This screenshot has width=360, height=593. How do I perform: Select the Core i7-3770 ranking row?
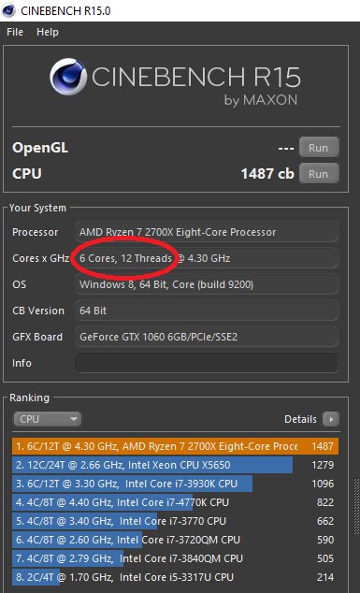coord(175,521)
